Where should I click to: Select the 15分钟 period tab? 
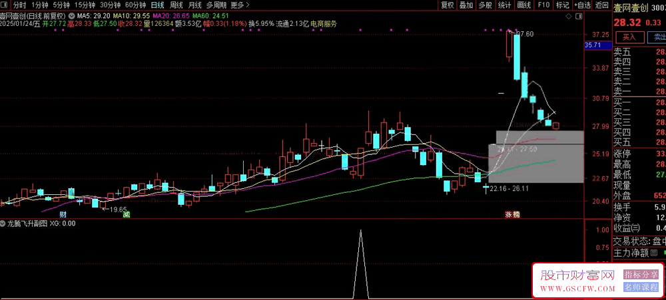coord(85,5)
